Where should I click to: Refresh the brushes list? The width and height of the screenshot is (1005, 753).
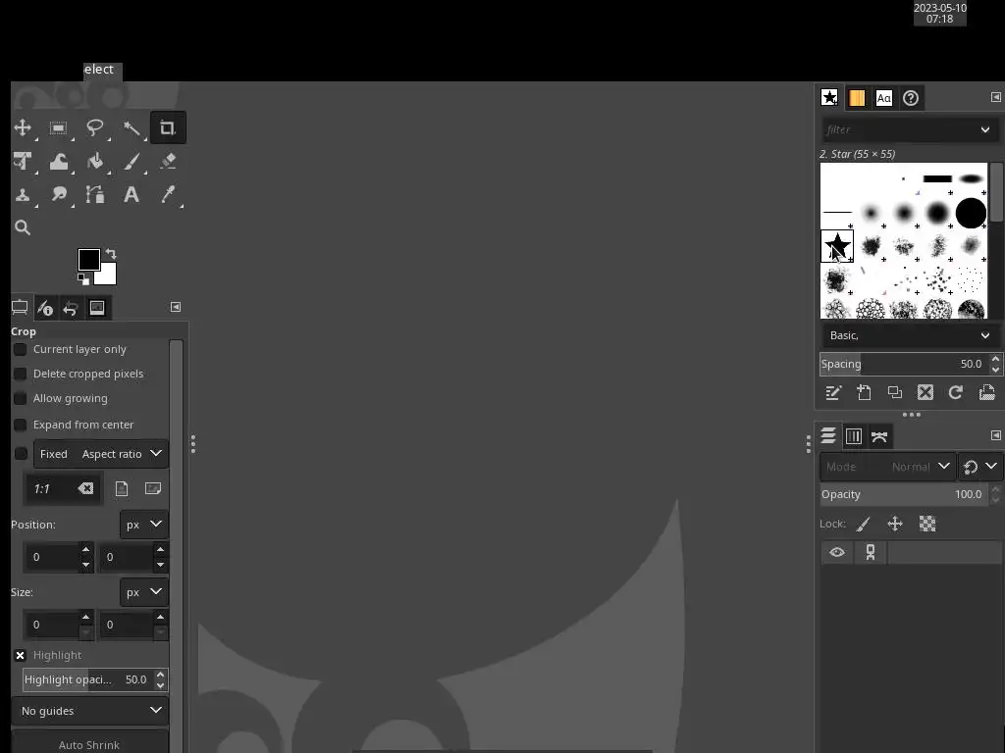pos(956,392)
